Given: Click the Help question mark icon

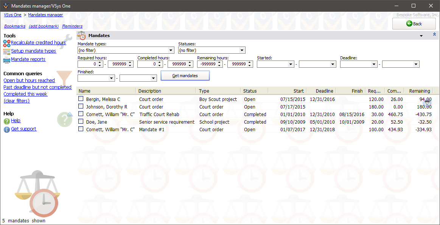Looking at the screenshot, I should [x=6, y=121].
